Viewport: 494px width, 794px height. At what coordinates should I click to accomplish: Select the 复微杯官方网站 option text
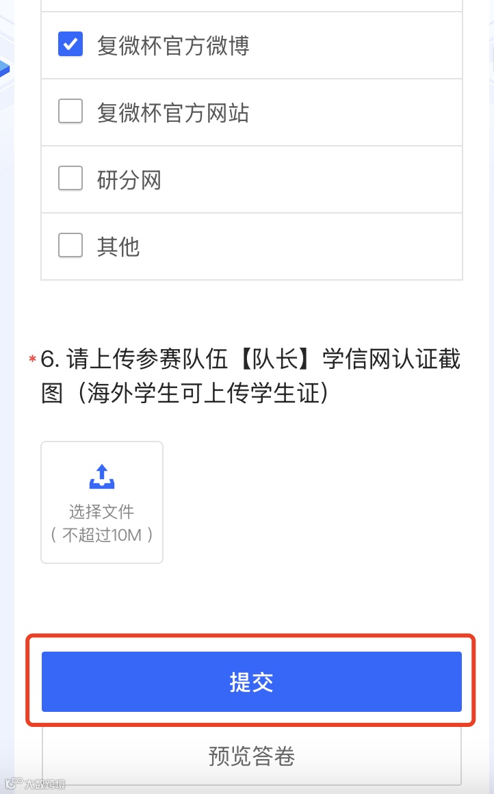point(173,112)
